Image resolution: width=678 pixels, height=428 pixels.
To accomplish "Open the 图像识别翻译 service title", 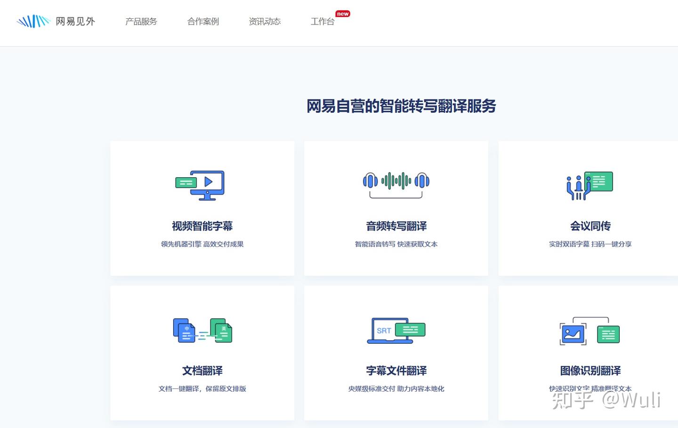I will [590, 371].
